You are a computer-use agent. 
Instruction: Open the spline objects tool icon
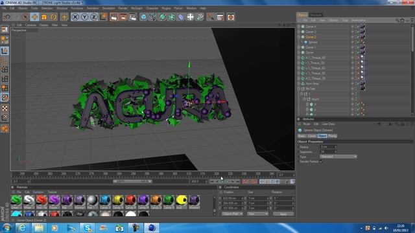click(153, 17)
